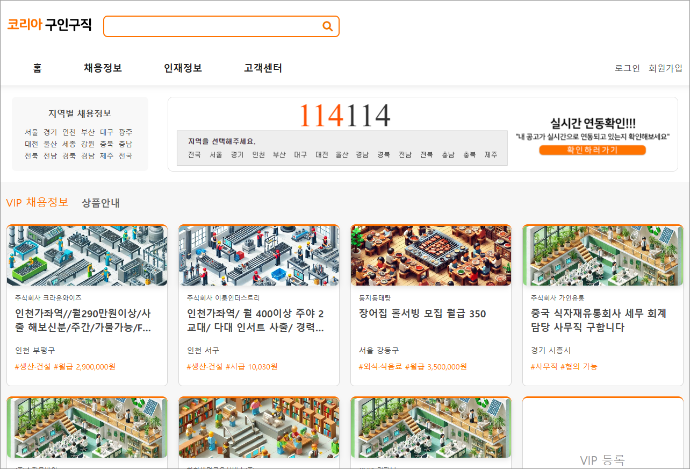This screenshot has width=690, height=469.
Task: Open the 채용정보 menu item
Action: [103, 68]
